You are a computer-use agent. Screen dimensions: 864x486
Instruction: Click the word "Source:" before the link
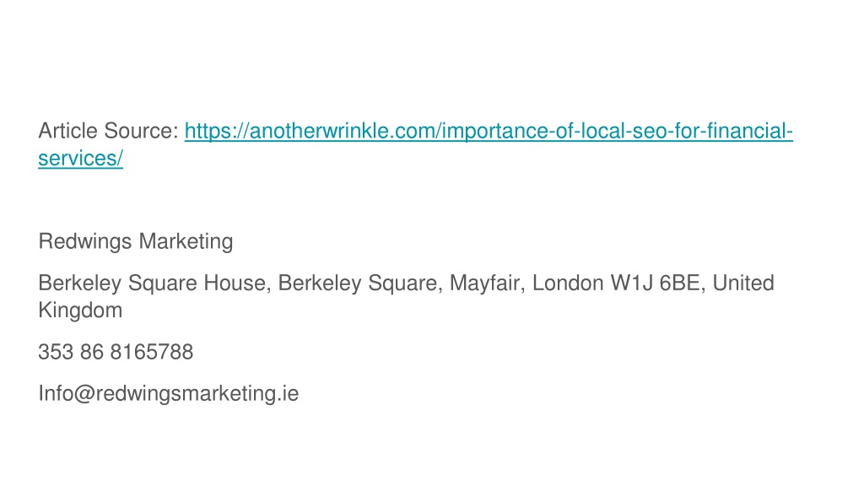[142, 131]
